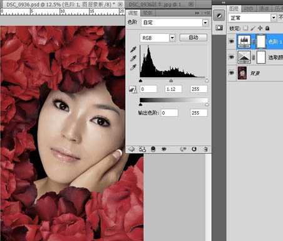The height and width of the screenshot is (241, 283).
Task: Click the 15 mark on the horizontal ruler
Action: pyautogui.click(x=92, y=11)
